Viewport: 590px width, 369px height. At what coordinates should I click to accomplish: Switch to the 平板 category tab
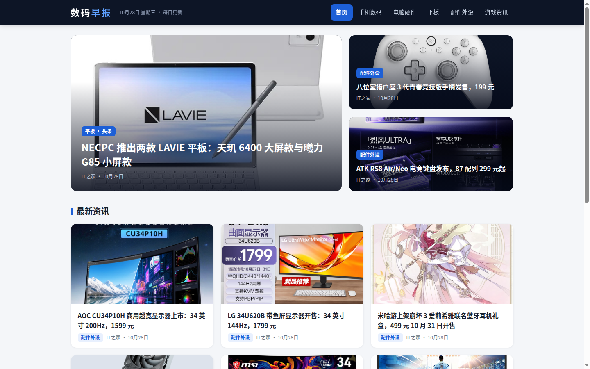pos(433,12)
